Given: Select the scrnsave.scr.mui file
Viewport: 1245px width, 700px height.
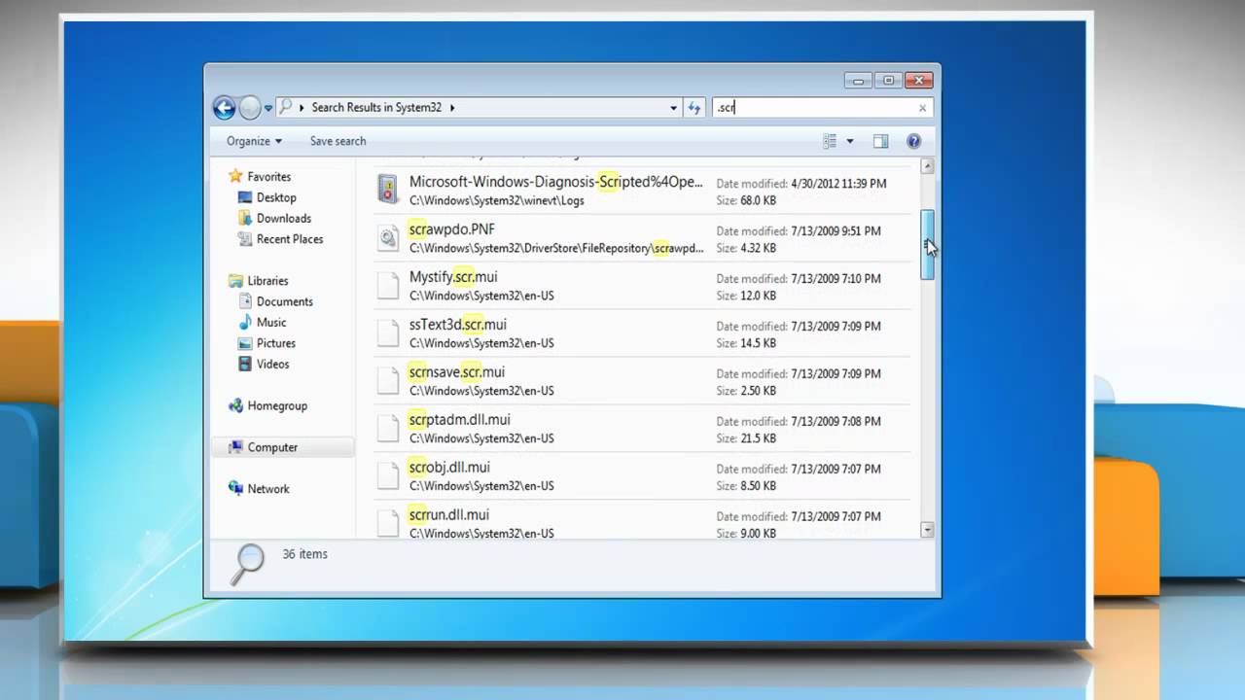Looking at the screenshot, I should coord(642,381).
